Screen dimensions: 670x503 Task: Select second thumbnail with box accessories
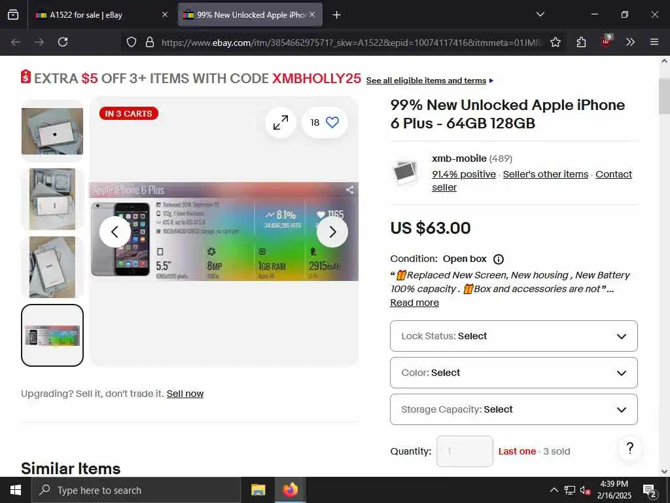coord(52,199)
